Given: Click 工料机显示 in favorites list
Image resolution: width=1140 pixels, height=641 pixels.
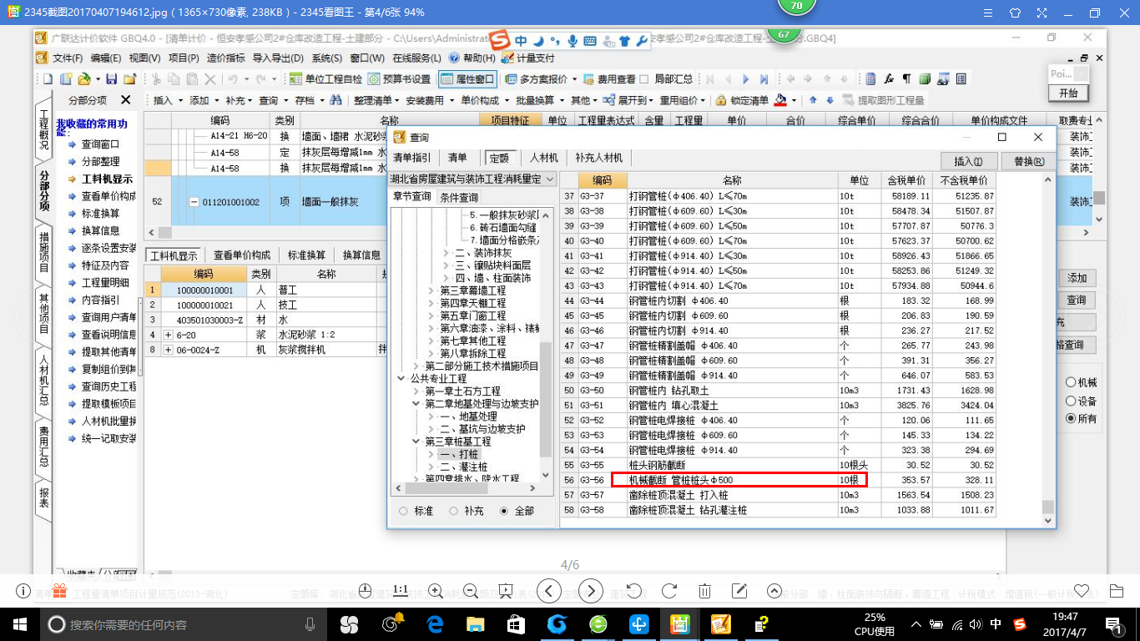Looking at the screenshot, I should (x=107, y=179).
